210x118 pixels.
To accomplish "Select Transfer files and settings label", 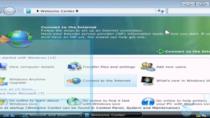I will (x=109, y=67).
